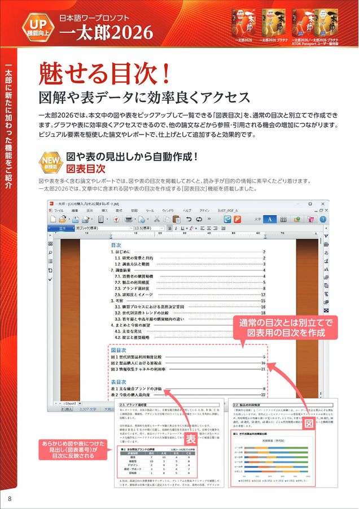Image resolution: width=359 pixels, height=509 pixels.
Task: Expand toolbar overflow » chevron
Action: pos(209,219)
